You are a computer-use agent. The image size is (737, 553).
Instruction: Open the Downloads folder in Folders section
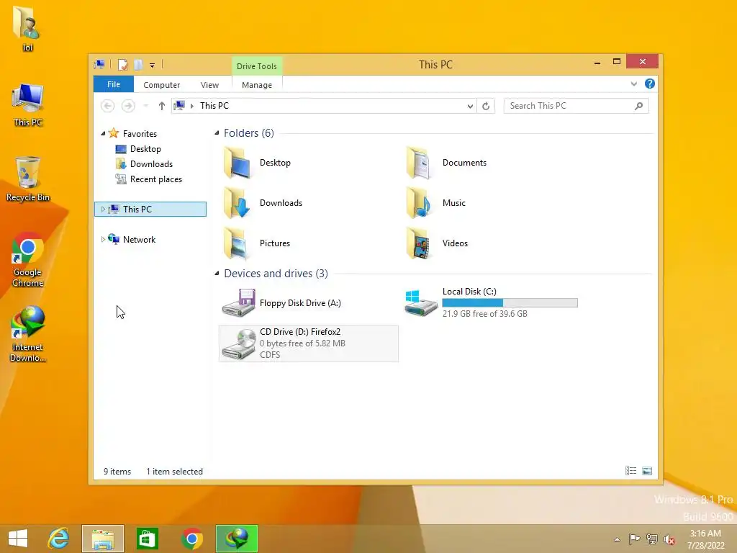pyautogui.click(x=262, y=203)
